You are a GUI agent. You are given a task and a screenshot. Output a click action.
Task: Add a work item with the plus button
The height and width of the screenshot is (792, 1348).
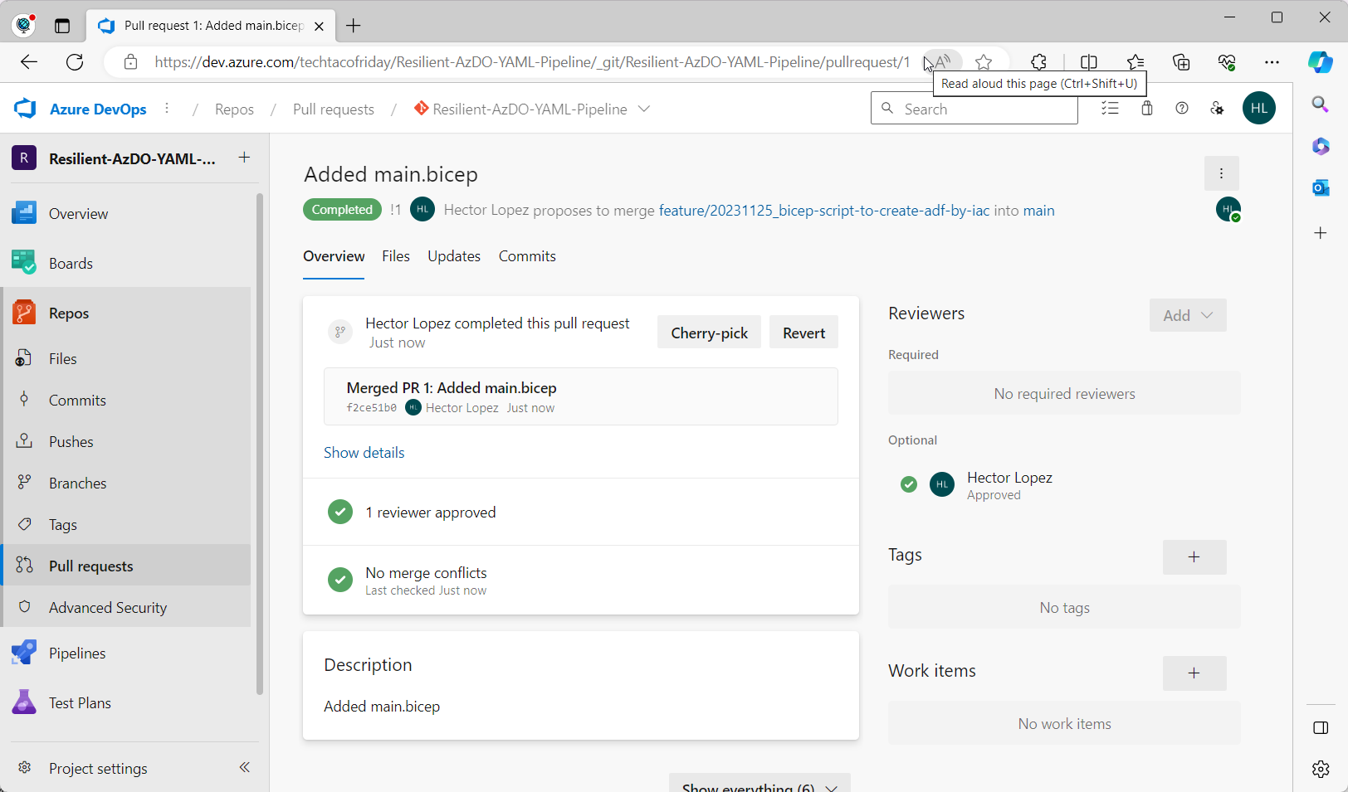point(1194,673)
